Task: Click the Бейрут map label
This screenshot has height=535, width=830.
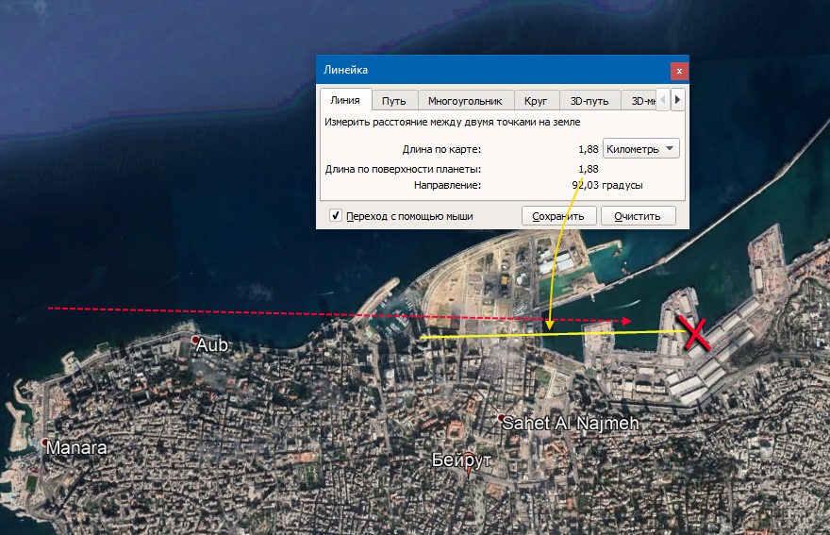Action: coord(461,460)
